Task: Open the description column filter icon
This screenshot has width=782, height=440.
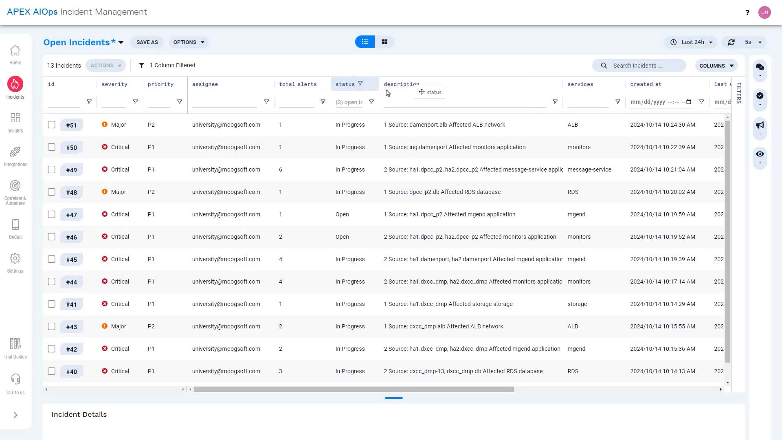Action: [555, 102]
